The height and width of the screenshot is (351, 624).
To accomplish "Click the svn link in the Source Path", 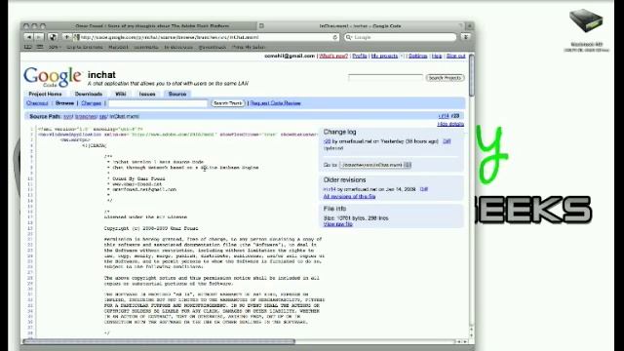I will 67,116.
